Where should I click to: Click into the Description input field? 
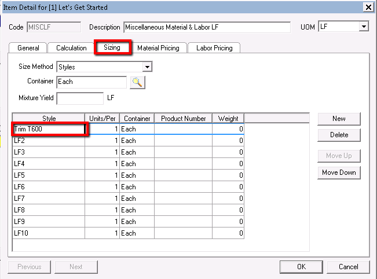207,27
